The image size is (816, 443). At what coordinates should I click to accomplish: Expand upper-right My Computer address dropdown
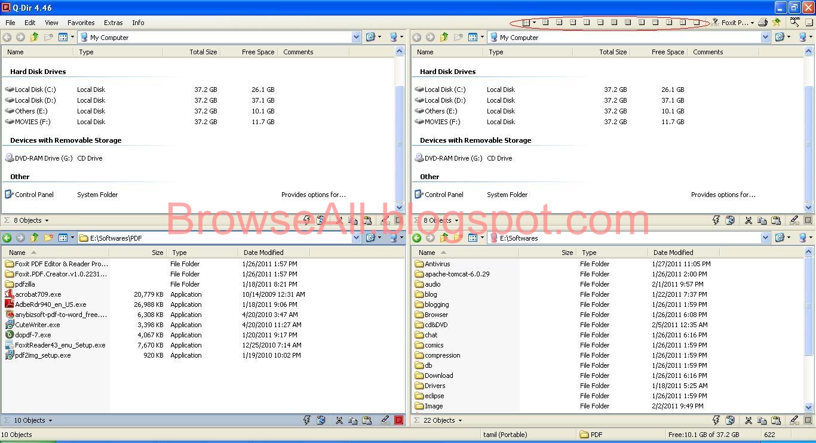766,37
